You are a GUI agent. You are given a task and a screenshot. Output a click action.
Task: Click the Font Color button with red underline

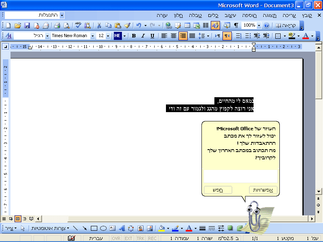point(305,36)
